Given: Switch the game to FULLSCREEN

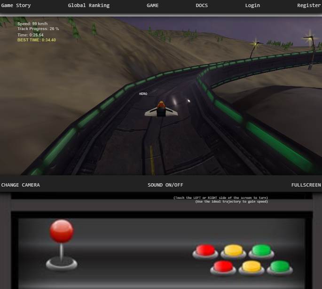Looking at the screenshot, I should [306, 185].
